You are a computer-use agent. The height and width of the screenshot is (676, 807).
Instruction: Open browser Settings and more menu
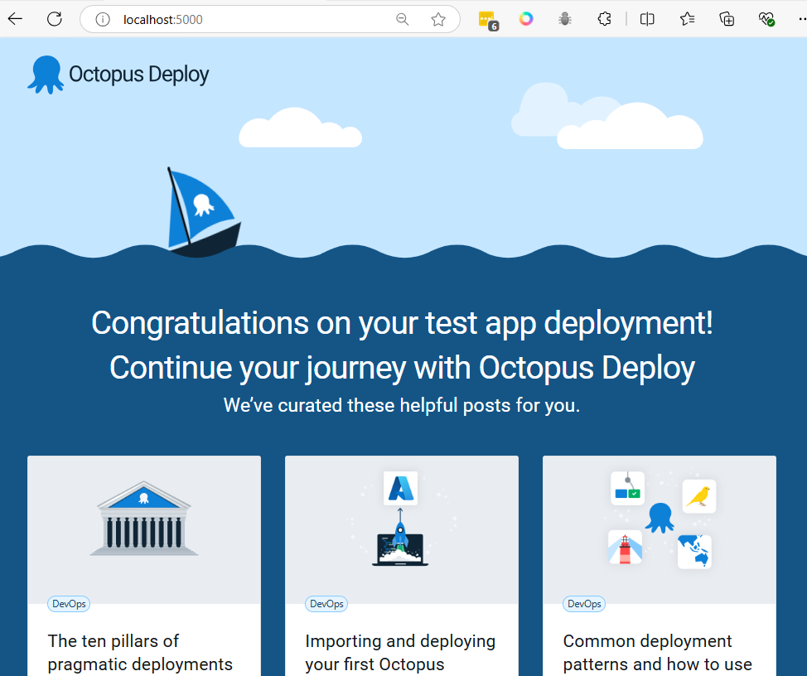802,20
